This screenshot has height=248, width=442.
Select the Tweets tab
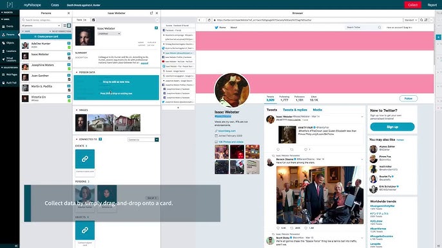(272, 110)
